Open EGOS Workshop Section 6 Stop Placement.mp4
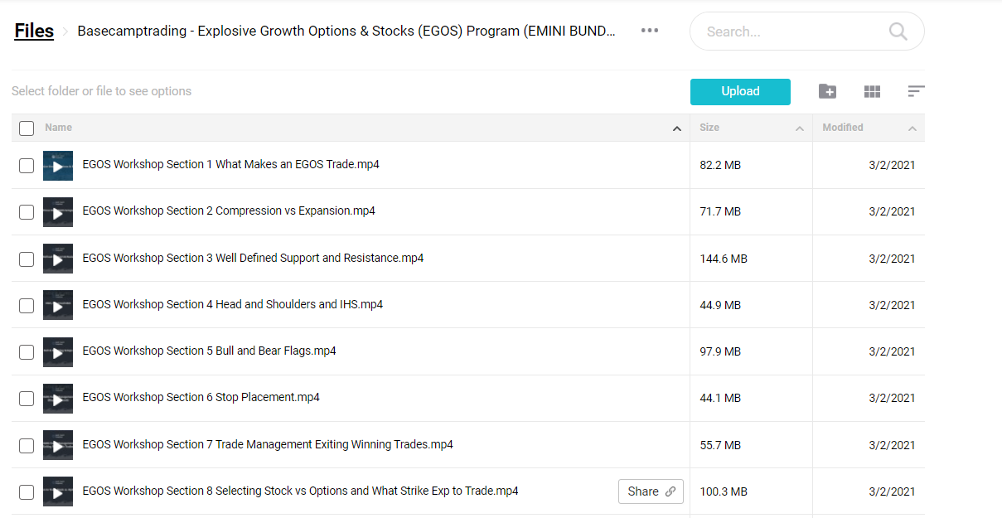 [201, 397]
